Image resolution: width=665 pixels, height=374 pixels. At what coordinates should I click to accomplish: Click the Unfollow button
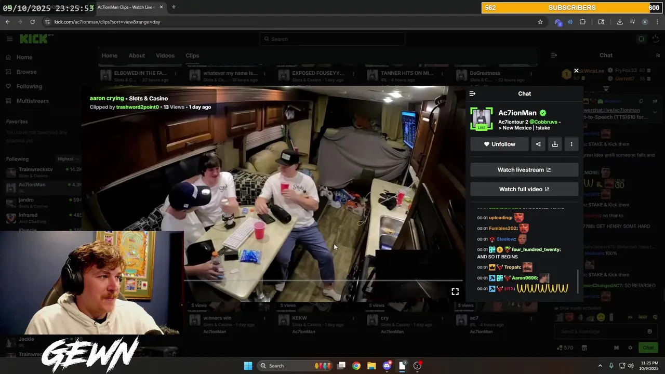(x=499, y=144)
